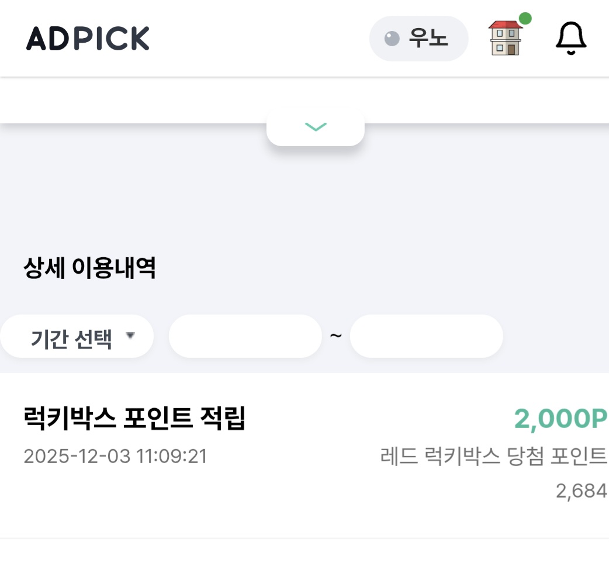Click the gray status dot beside 우노
609x566 pixels.
(391, 39)
